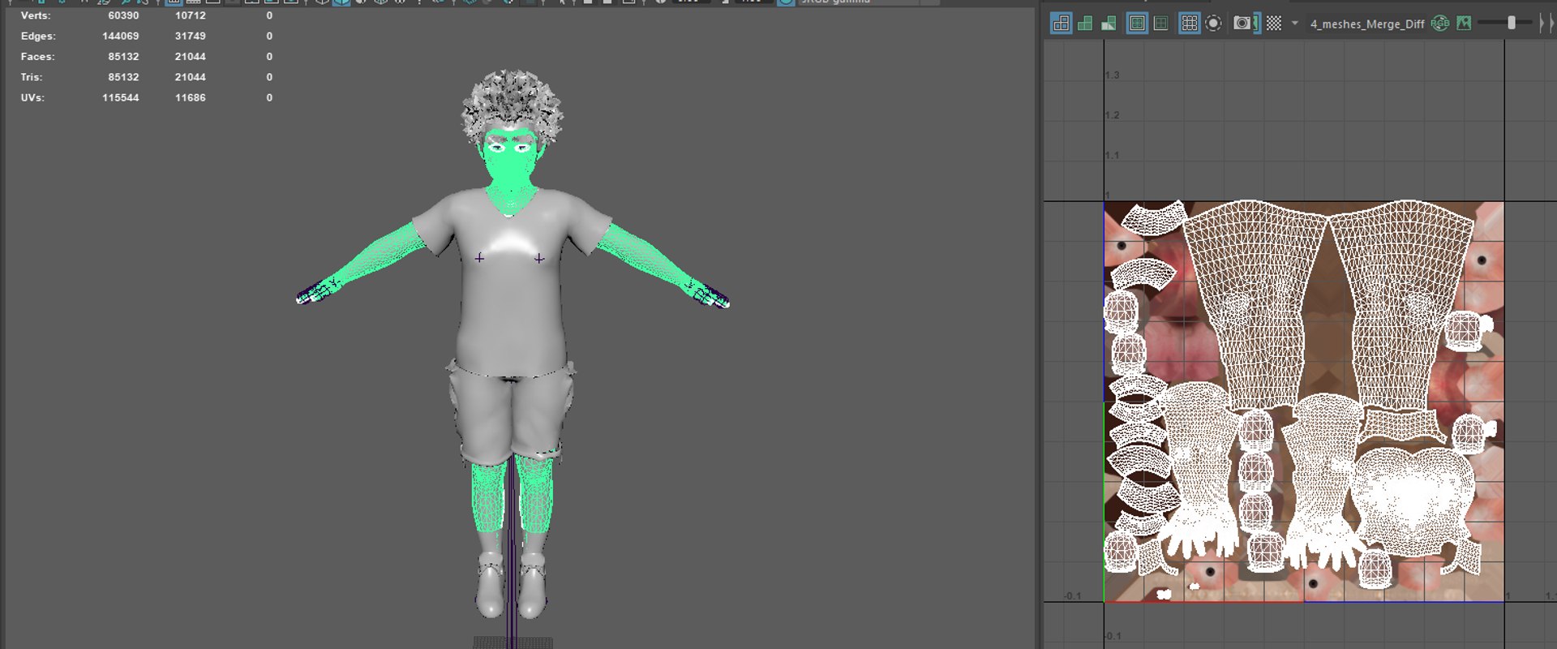
Task: Click the 21044 value in Tris row
Action: tap(191, 77)
